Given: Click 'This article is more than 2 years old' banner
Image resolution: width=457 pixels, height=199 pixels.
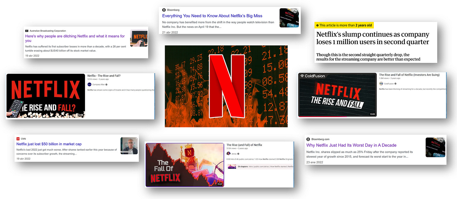Looking at the screenshot, I should 344,25.
